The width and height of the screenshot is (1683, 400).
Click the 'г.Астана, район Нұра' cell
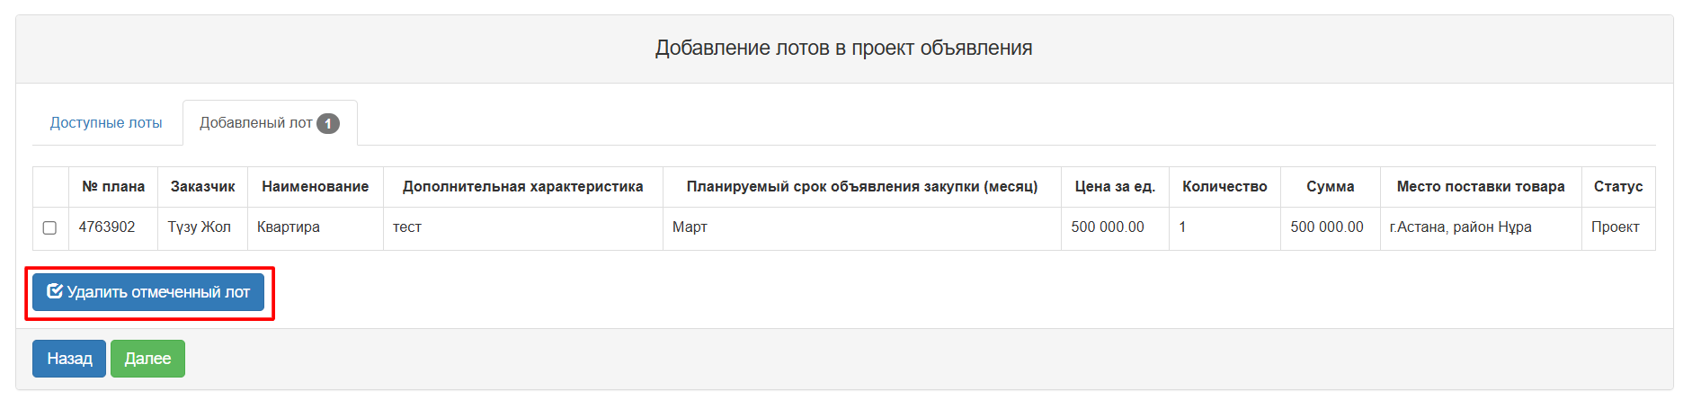1460,227
